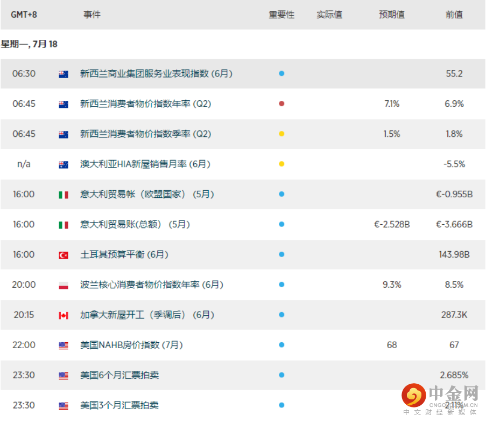
Task: Click blue importance dot for 美国NAHB房价指数
Action: pos(281,344)
